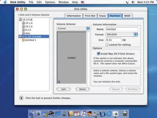Open the Help menu
This screenshot has width=157, height=118.
(75, 2)
